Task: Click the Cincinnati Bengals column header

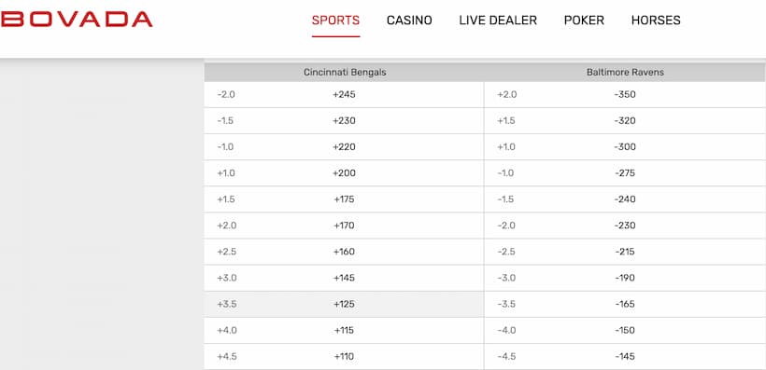Action: (x=345, y=72)
